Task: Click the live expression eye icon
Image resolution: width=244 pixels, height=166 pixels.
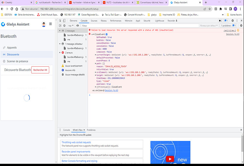Action: (78, 26)
